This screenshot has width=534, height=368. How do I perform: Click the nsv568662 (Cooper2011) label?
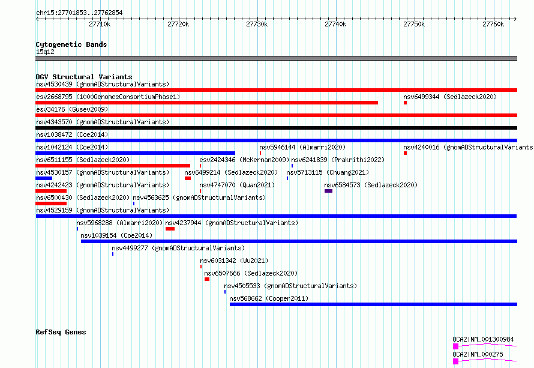pyautogui.click(x=269, y=298)
